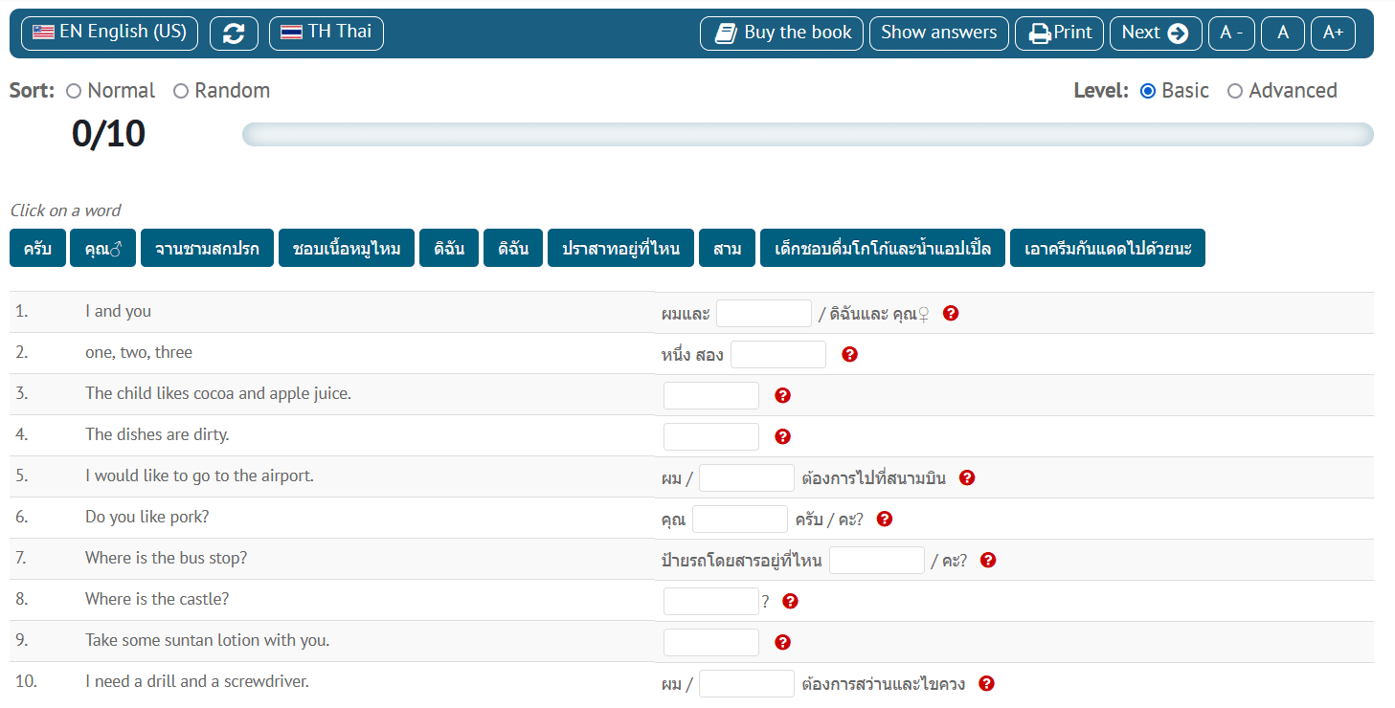Click the Show answers button
Viewport: 1395px width, 708px height.
(938, 33)
